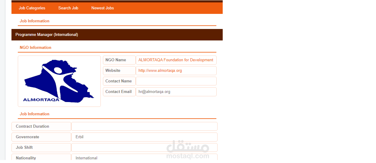This screenshot has height=163, width=376.
Task: Click the ALMORTAQA Foundation for Development link
Action: (176, 60)
